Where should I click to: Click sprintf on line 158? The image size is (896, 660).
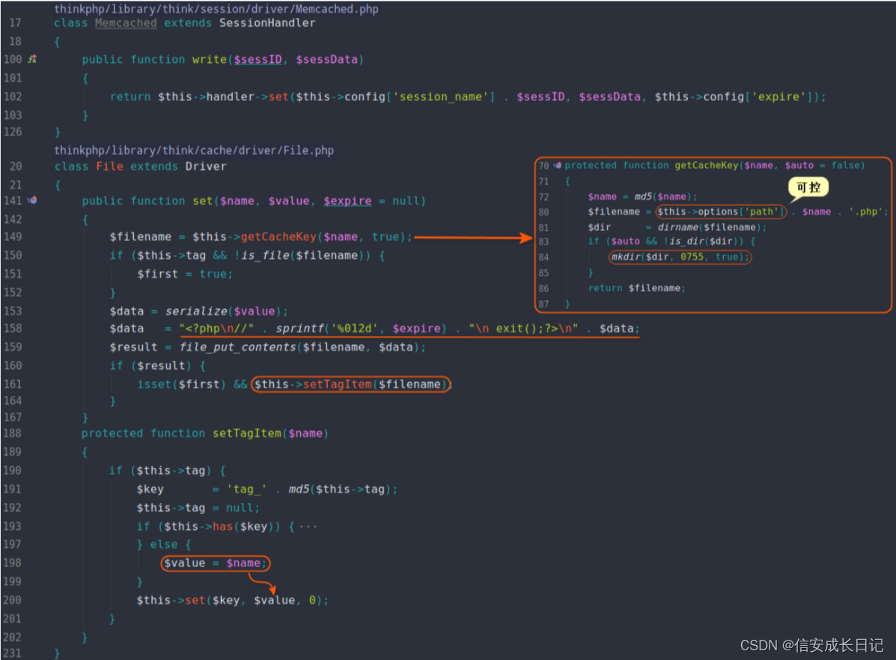point(300,329)
